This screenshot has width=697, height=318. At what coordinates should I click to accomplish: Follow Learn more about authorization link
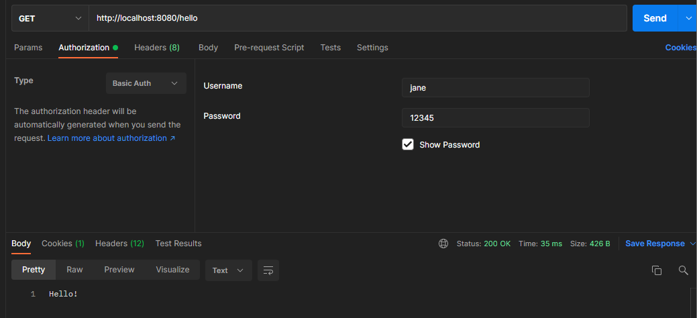(111, 138)
